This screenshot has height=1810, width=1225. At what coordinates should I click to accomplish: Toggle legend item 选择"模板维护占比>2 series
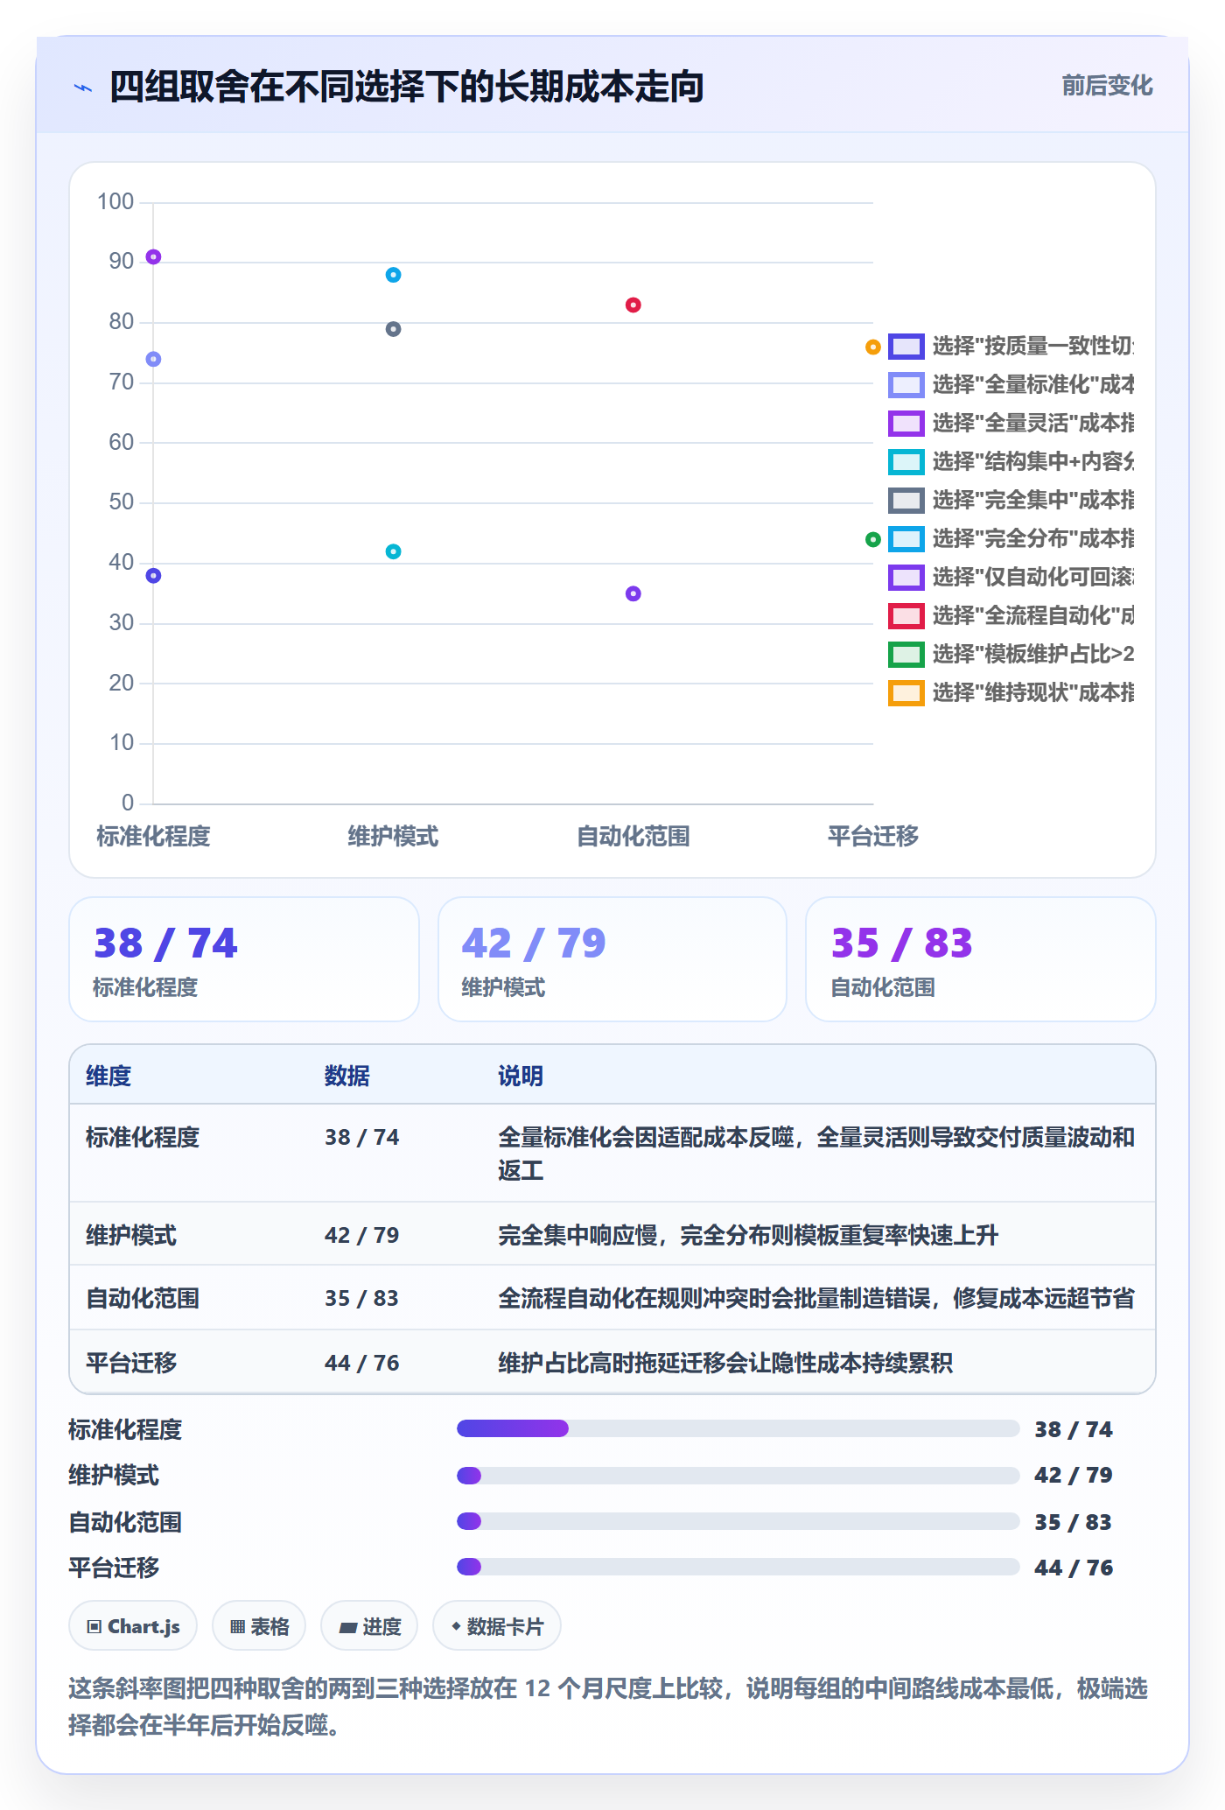pyautogui.click(x=1011, y=655)
